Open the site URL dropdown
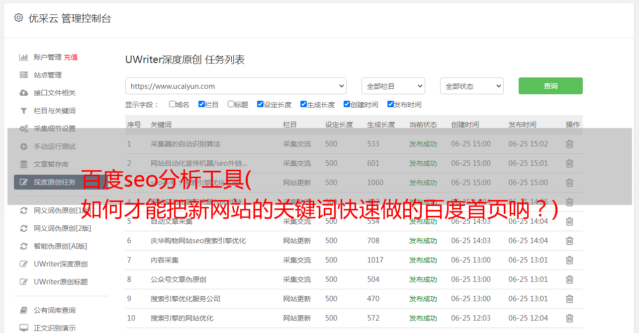639x333 pixels. [x=236, y=86]
